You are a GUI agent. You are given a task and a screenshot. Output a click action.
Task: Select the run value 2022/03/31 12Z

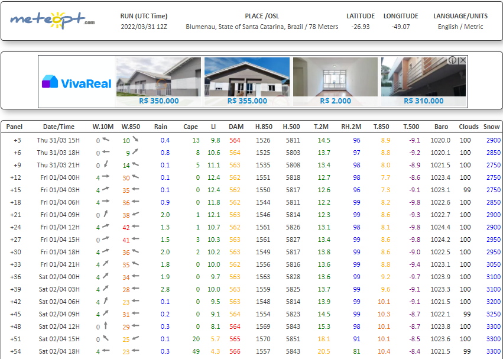(144, 27)
